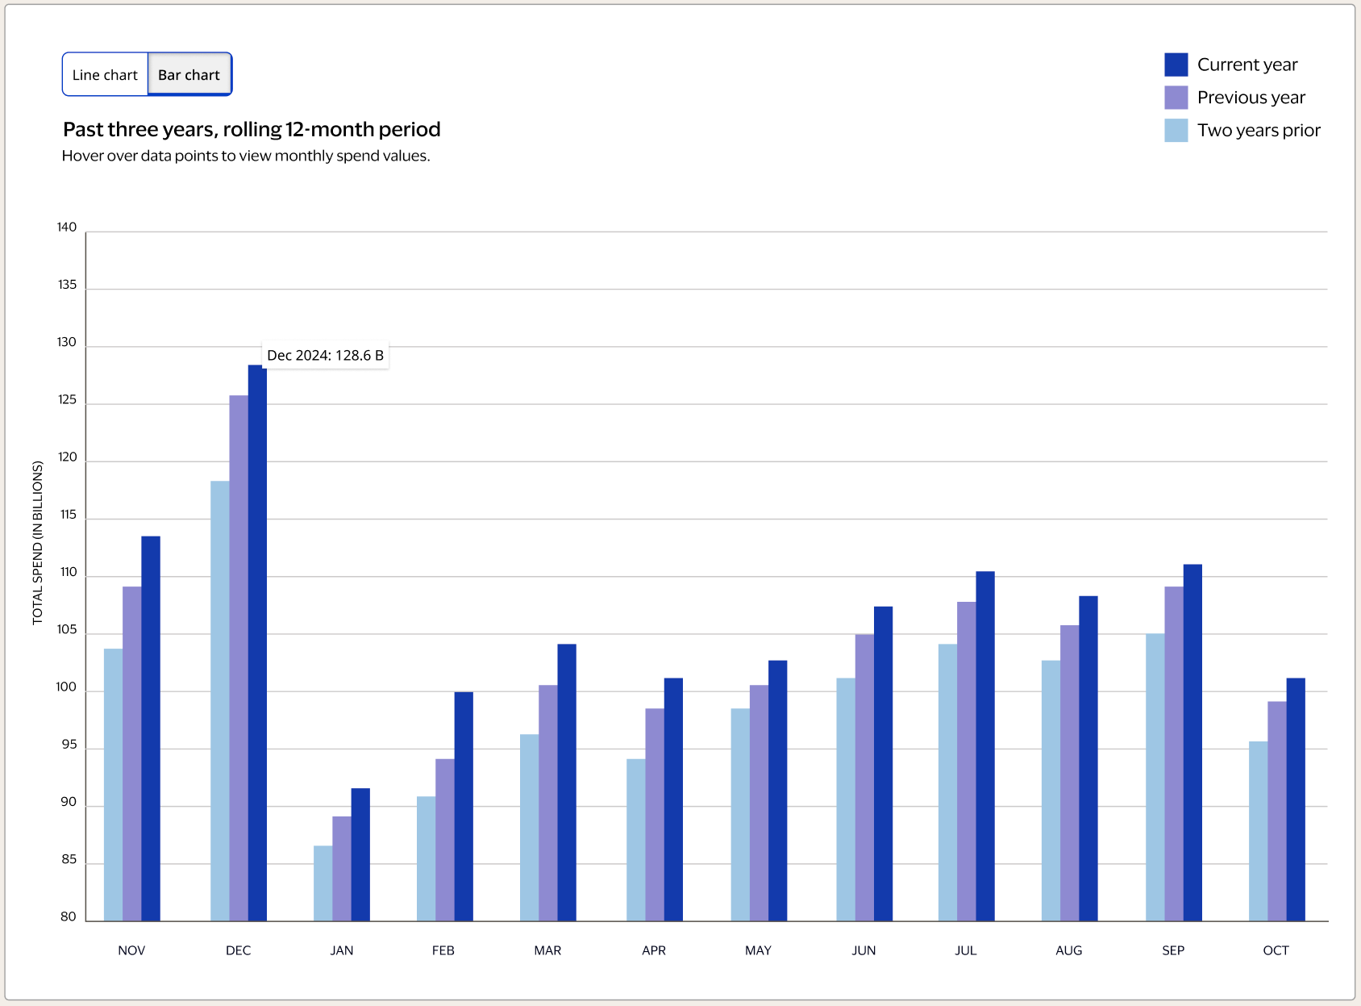
Task: Click the SEP previous year bar
Action: (x=1173, y=750)
